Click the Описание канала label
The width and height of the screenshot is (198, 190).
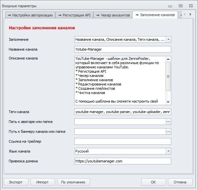[23, 58]
